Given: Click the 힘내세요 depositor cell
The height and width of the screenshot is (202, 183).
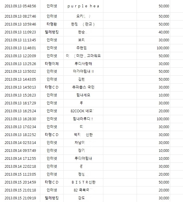Looking at the screenshot, I should coord(83,95).
